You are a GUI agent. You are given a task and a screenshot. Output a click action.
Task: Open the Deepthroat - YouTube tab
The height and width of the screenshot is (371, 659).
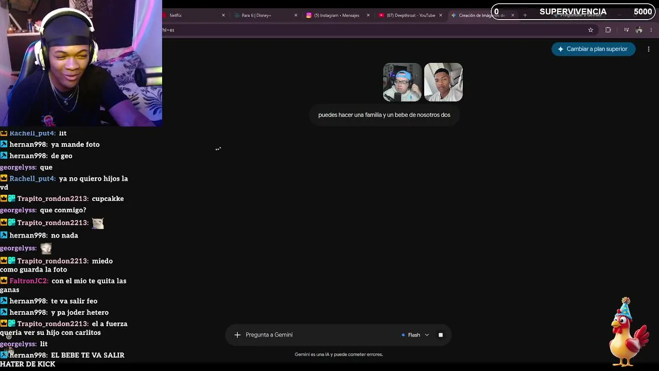click(409, 15)
